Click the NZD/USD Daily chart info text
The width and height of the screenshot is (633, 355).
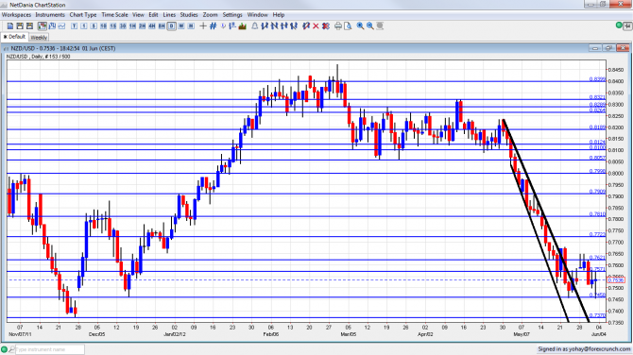[38, 57]
